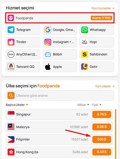Select the Telegram service icon
Screen dimensions: 120x159
11,30
